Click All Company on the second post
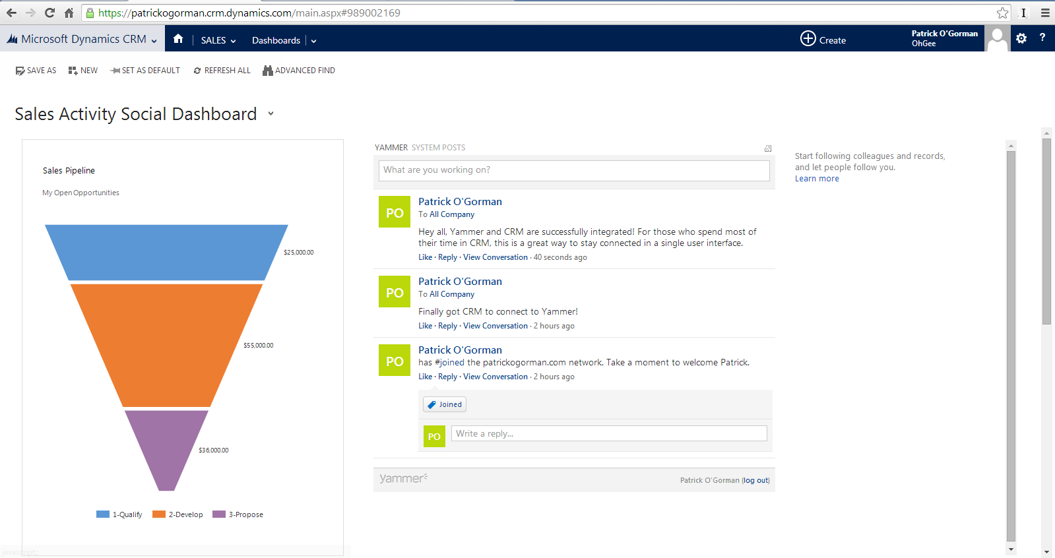This screenshot has width=1055, height=558. pos(452,294)
